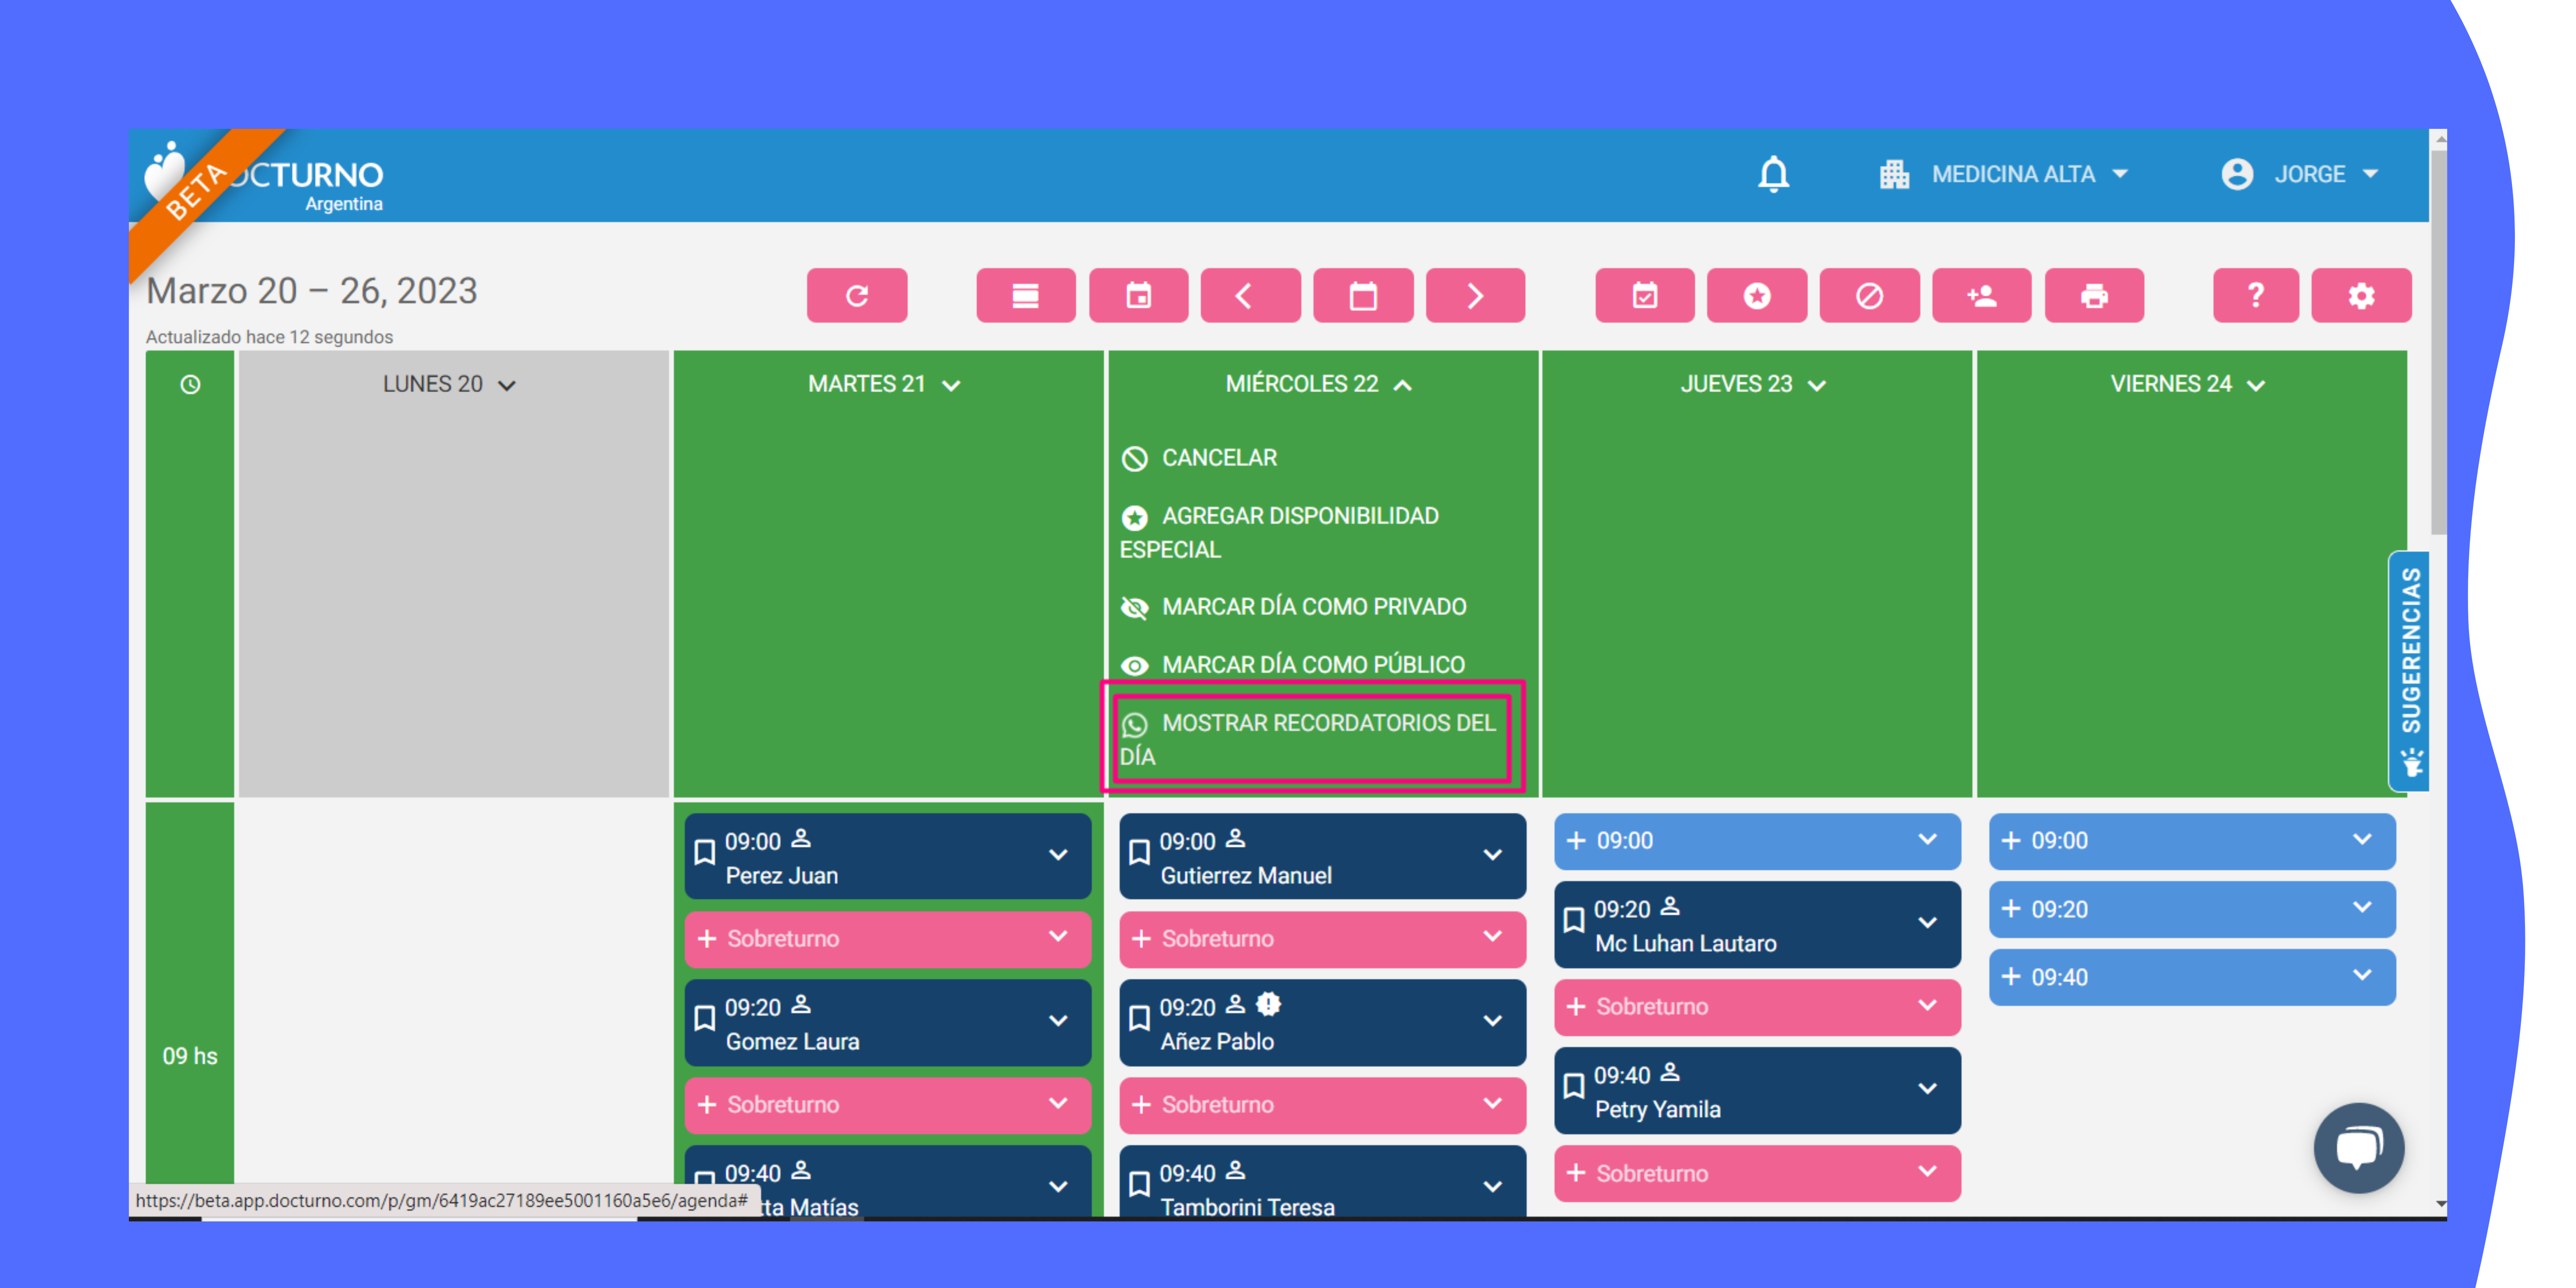Open notifications bell
Viewport: 2576px width, 1288px height.
1773,174
